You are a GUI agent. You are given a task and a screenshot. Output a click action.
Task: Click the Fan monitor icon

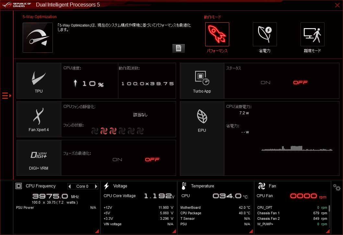click(262, 186)
